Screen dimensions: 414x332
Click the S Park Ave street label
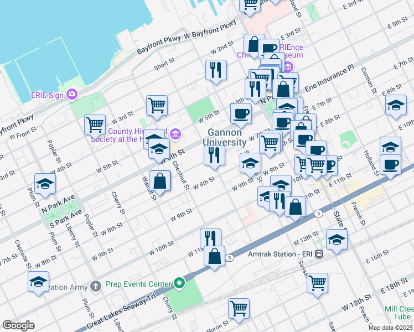tap(66, 219)
